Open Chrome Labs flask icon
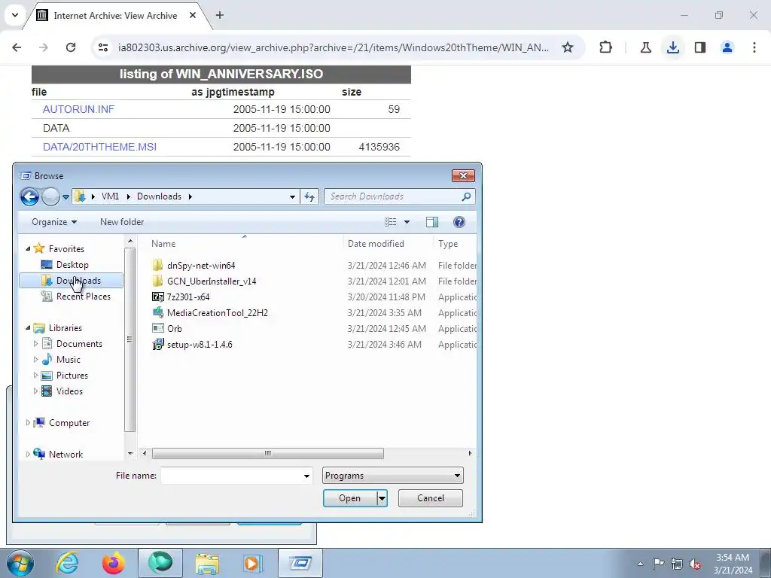 646,47
